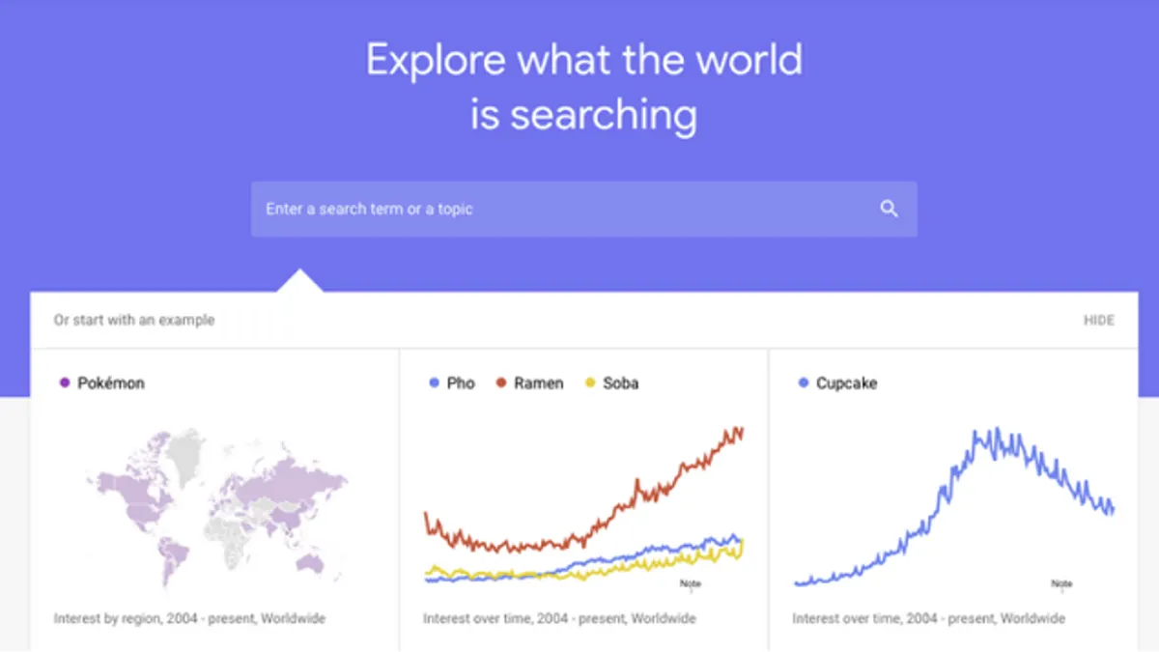
Task: Click the purple Pokémon legend dot
Action: click(65, 383)
